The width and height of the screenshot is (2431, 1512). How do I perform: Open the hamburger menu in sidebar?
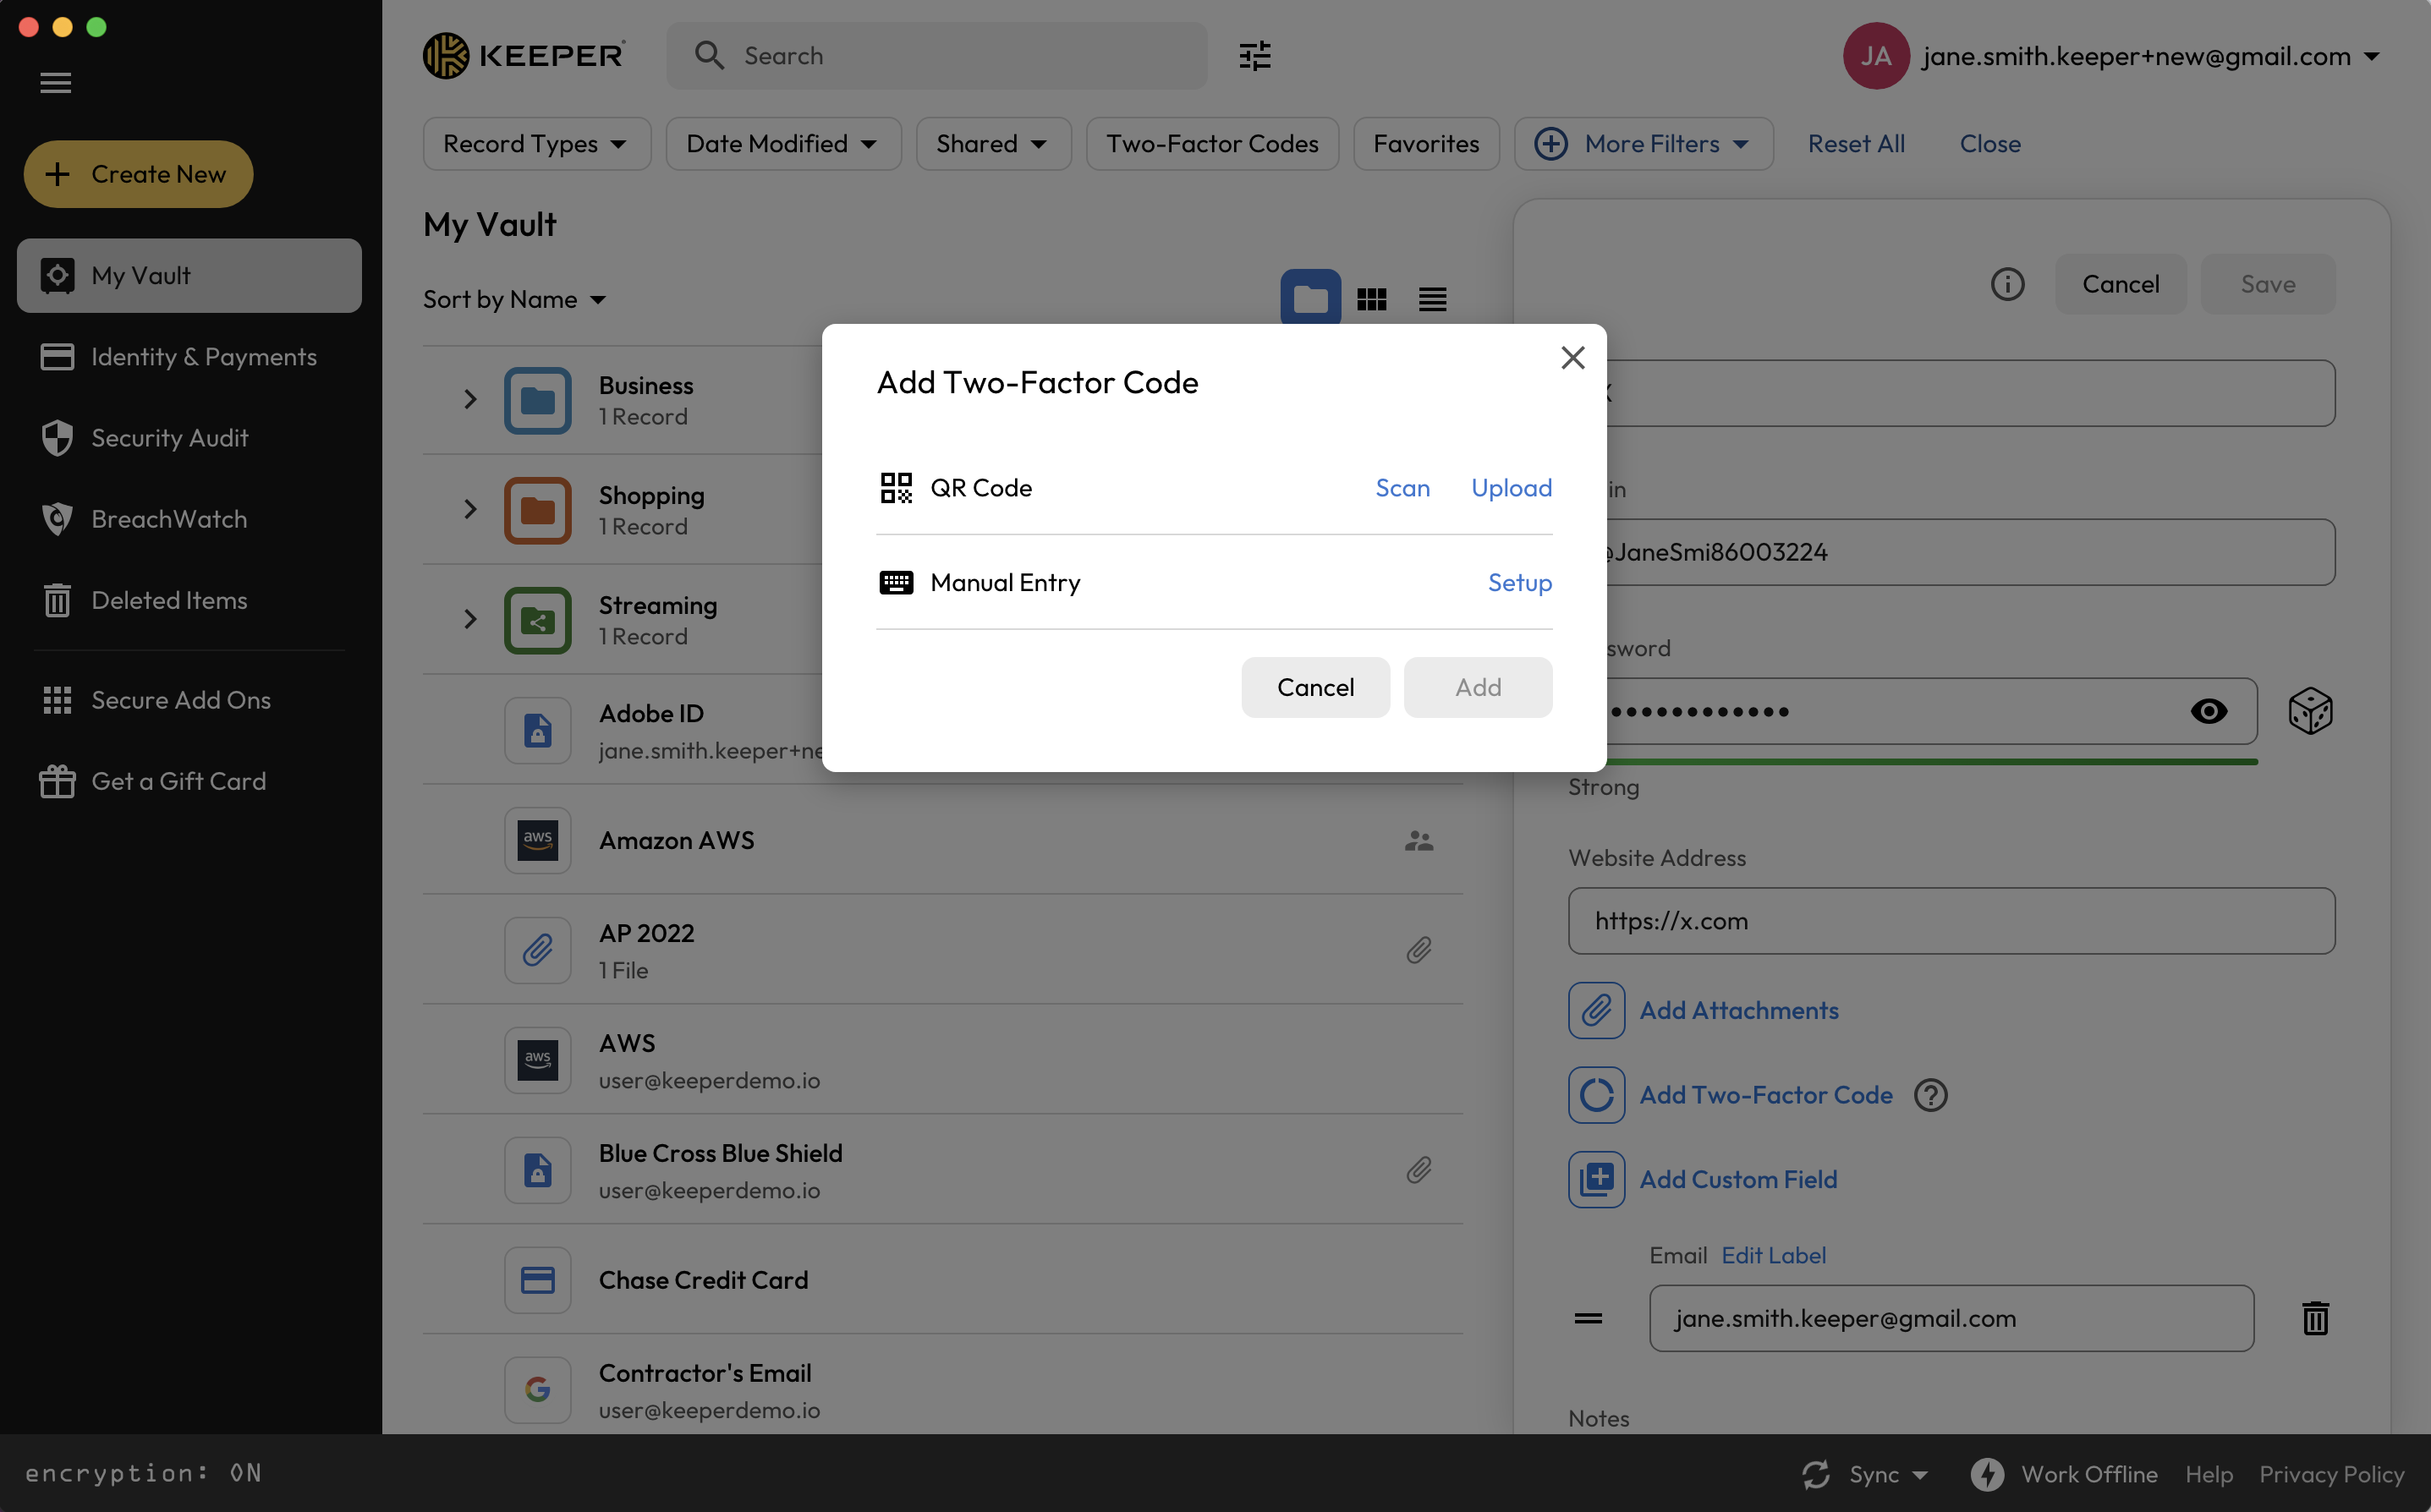click(x=56, y=83)
